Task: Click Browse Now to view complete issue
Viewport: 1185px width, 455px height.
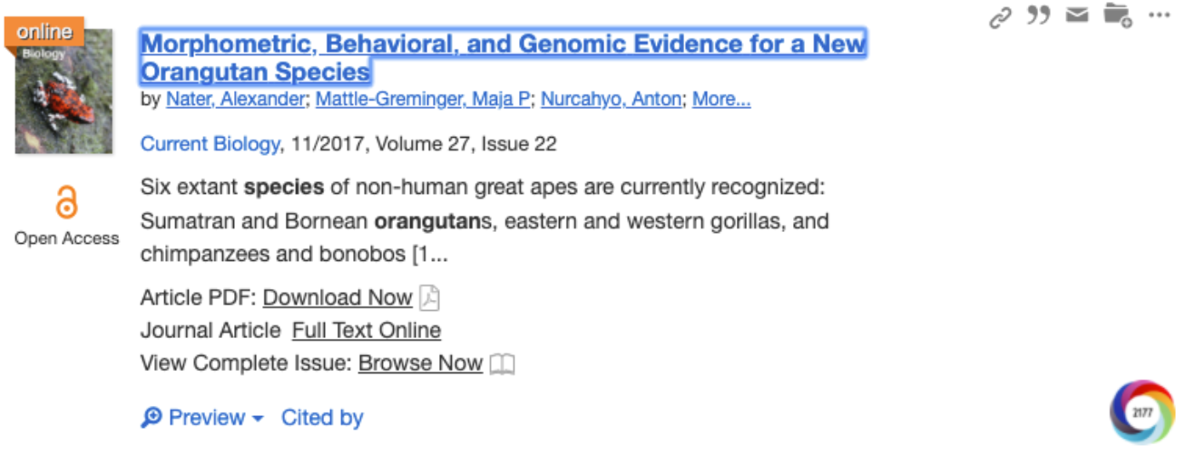Action: 420,363
